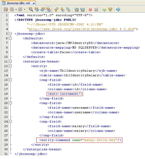Viewport: 145px width, 159px height.
Task: Run XSL transformation blue arrow
Action: tap(118, 10)
